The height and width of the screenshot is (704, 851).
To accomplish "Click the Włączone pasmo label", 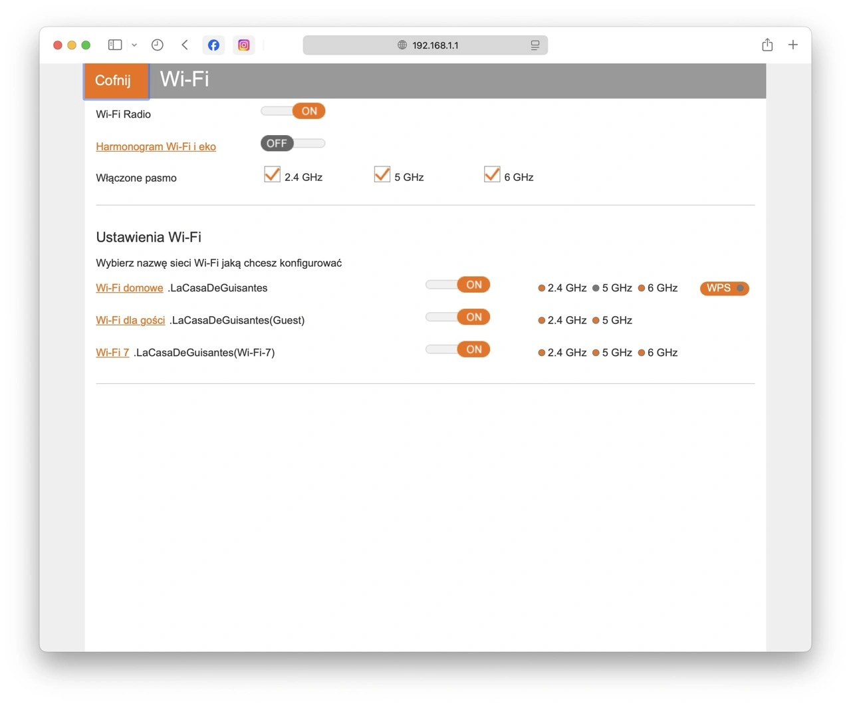I will [136, 178].
